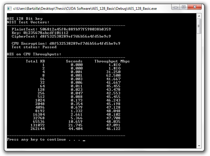This screenshot has width=210, height=156.
Task: Maximize the AES_128_Basic.exe console window
Action: tap(184, 7)
